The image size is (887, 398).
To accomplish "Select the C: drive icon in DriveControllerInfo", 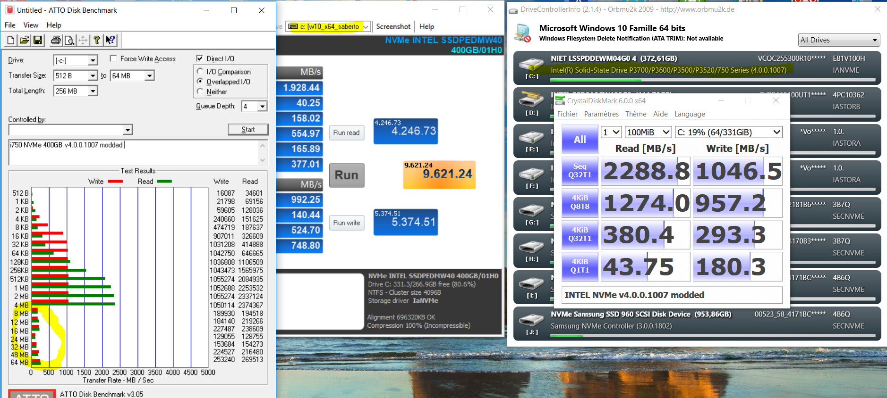I will tap(532, 65).
